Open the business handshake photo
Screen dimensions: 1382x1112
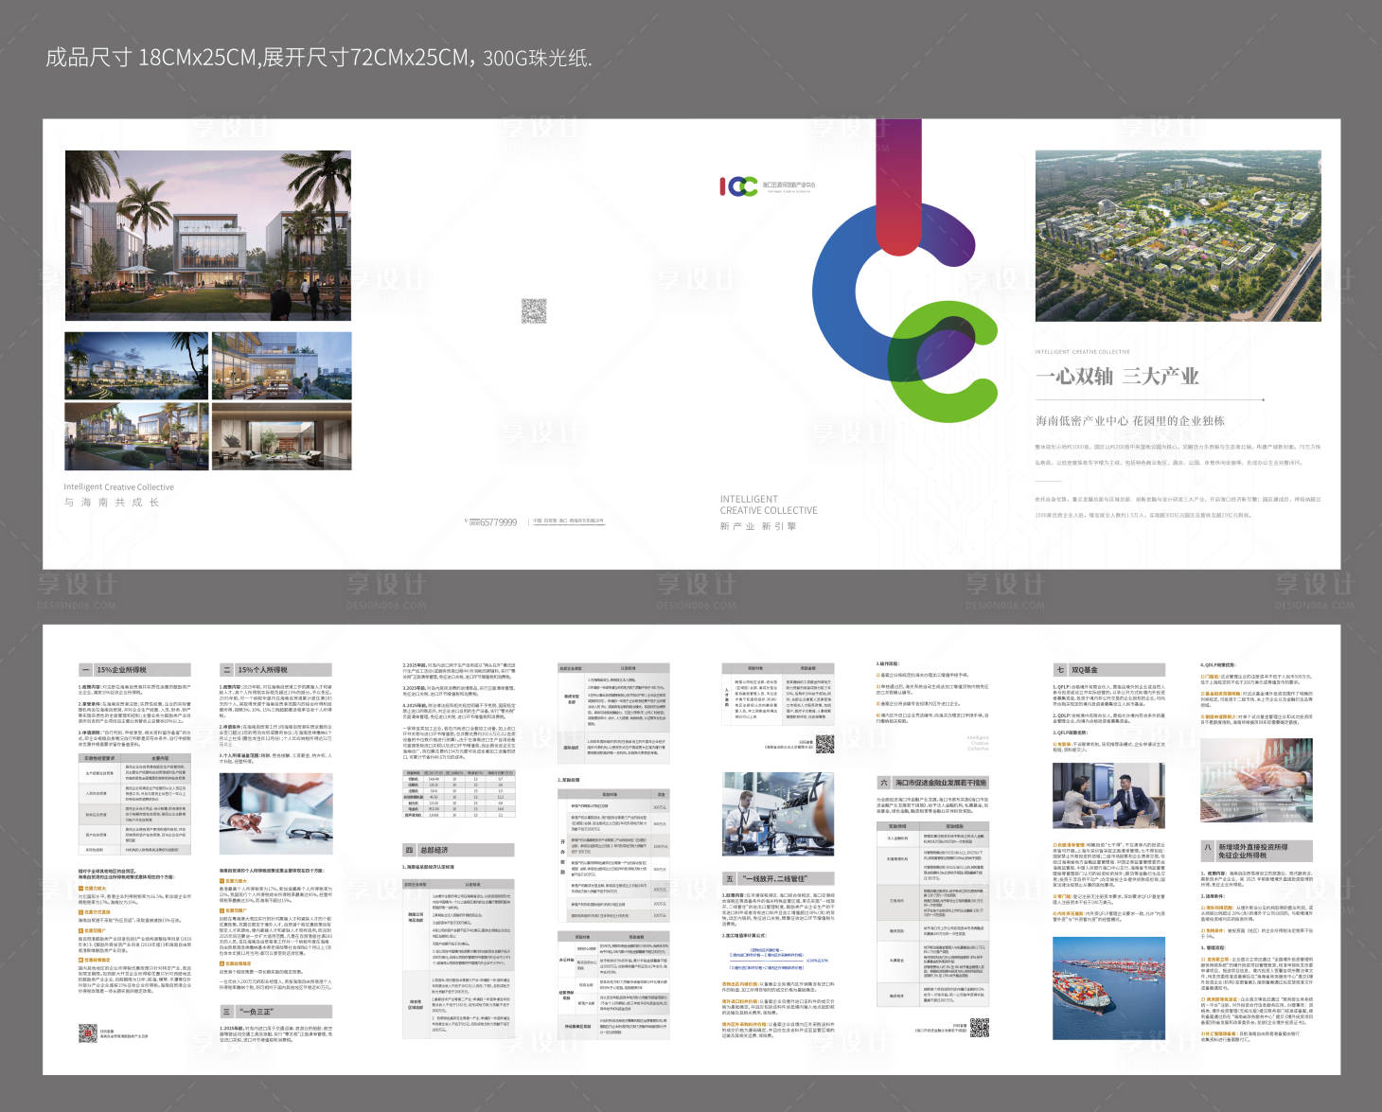(x=1108, y=795)
